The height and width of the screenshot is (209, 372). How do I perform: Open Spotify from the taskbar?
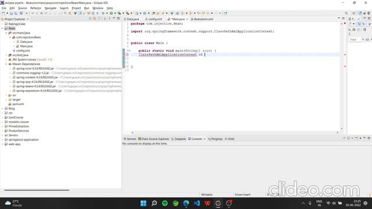tap(165, 203)
